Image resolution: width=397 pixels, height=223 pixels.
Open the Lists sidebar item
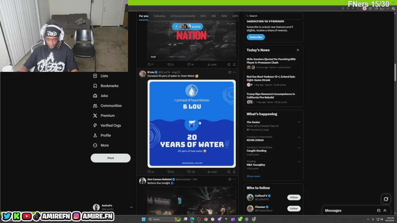click(100, 76)
